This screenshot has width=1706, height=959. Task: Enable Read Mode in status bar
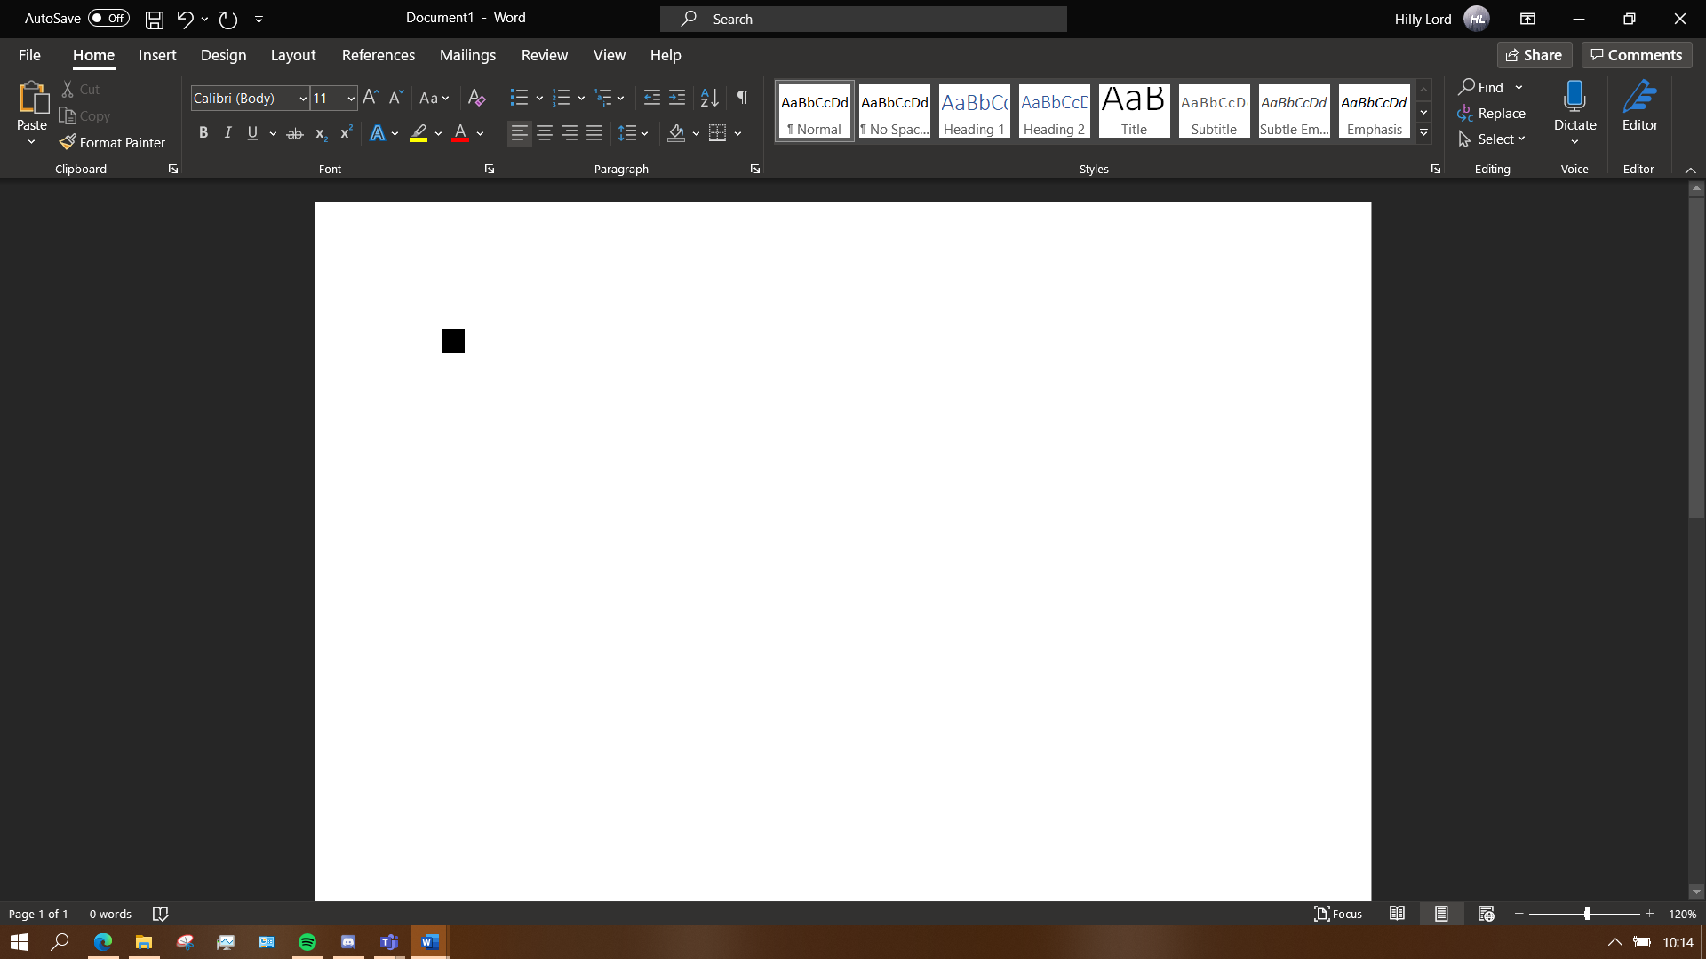click(1397, 913)
